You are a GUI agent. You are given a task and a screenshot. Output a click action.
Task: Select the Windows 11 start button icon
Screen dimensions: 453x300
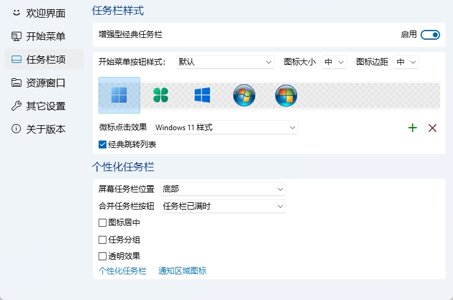(119, 95)
